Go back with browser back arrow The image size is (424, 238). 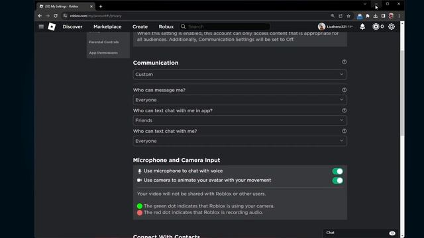[40, 16]
